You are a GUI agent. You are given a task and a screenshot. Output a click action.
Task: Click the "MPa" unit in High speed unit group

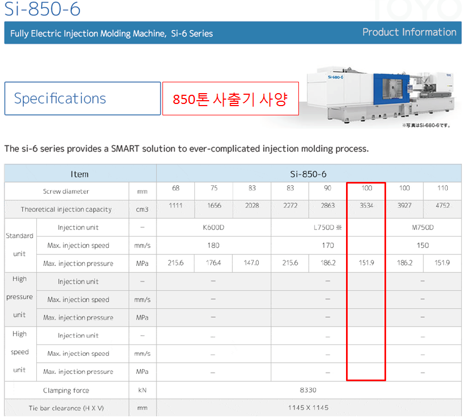click(x=142, y=371)
